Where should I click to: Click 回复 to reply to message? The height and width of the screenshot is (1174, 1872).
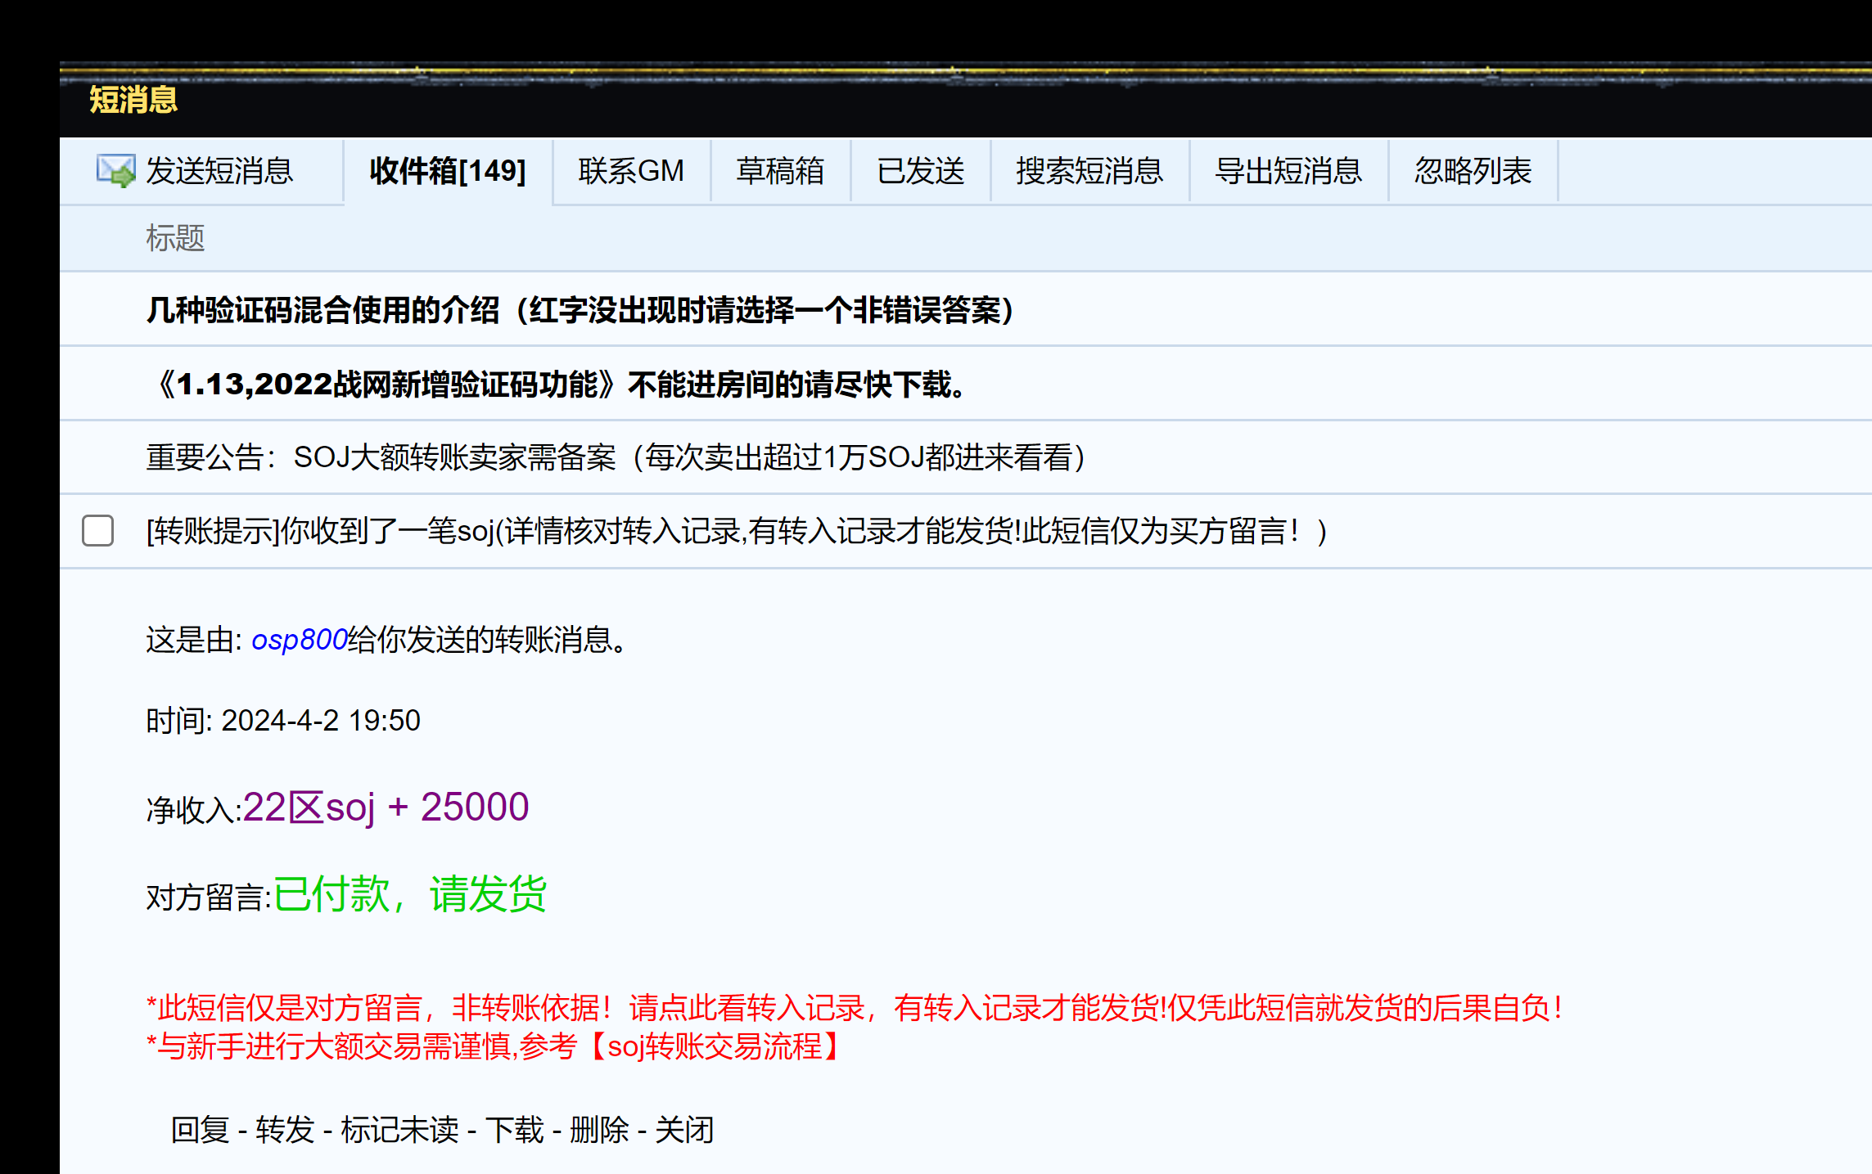tap(201, 1130)
